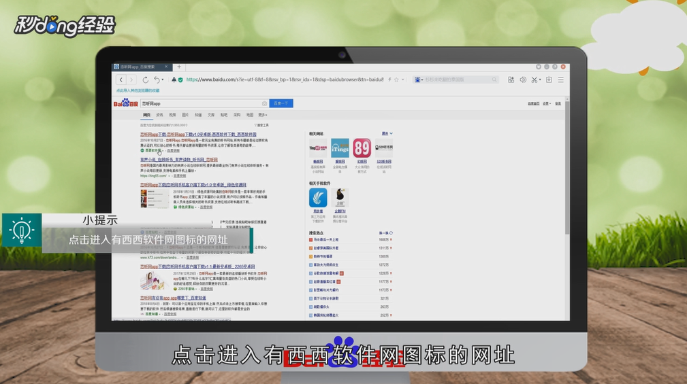Open the 有声小说_在线听书 result title

[x=179, y=160]
